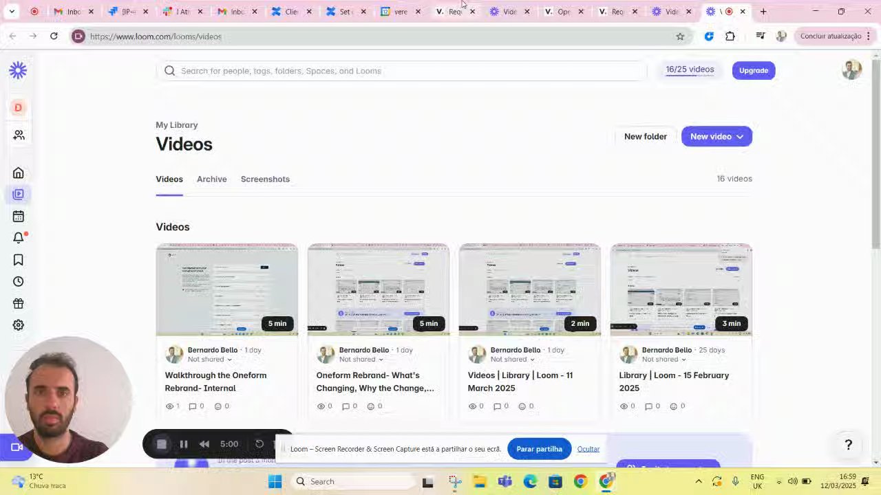This screenshot has width=881, height=495.
Task: Open thumbnail of Videos Library 11 March video
Action: click(x=530, y=289)
